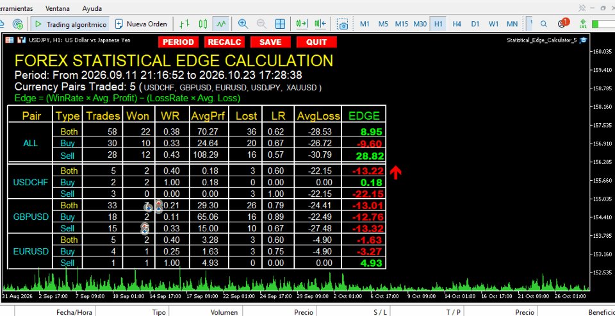Toggle the Trading algorítmico button
The width and height of the screenshot is (615, 316).
(x=70, y=24)
